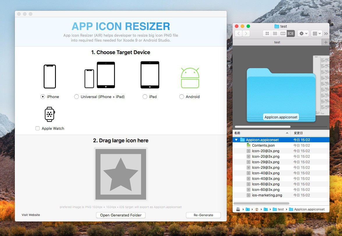Click the iPad tablet illustration
Image resolution: width=342 pixels, height=236 pixels.
(150, 75)
